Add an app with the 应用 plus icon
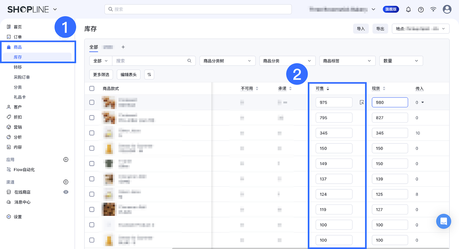459x249 pixels. pos(66,159)
